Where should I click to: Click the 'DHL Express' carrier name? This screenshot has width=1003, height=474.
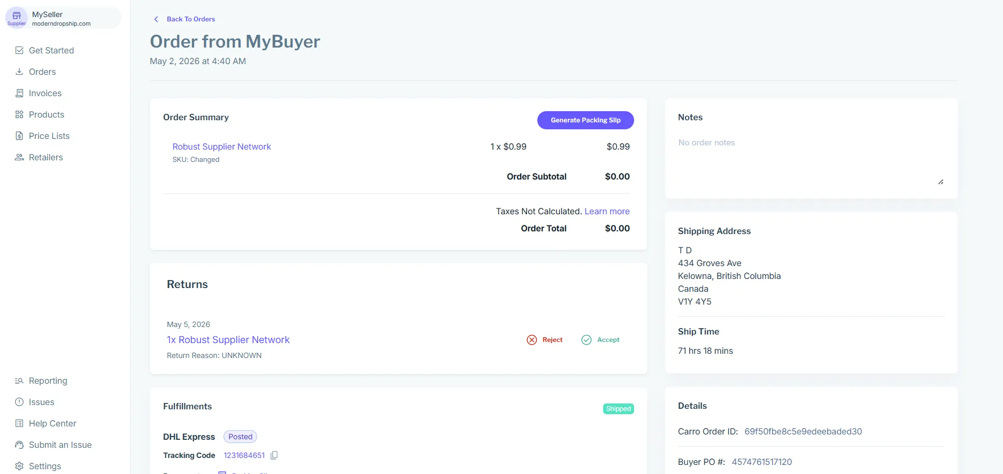(x=189, y=437)
